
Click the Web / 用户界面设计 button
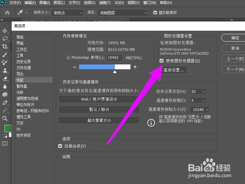click(x=99, y=99)
